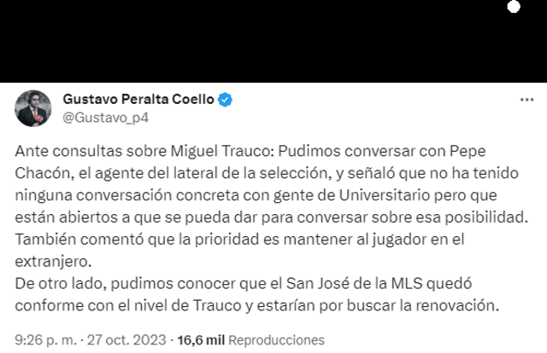Image resolution: width=547 pixels, height=353 pixels.
Task: Click "Pepe" at the end of the first line
Action: point(492,152)
